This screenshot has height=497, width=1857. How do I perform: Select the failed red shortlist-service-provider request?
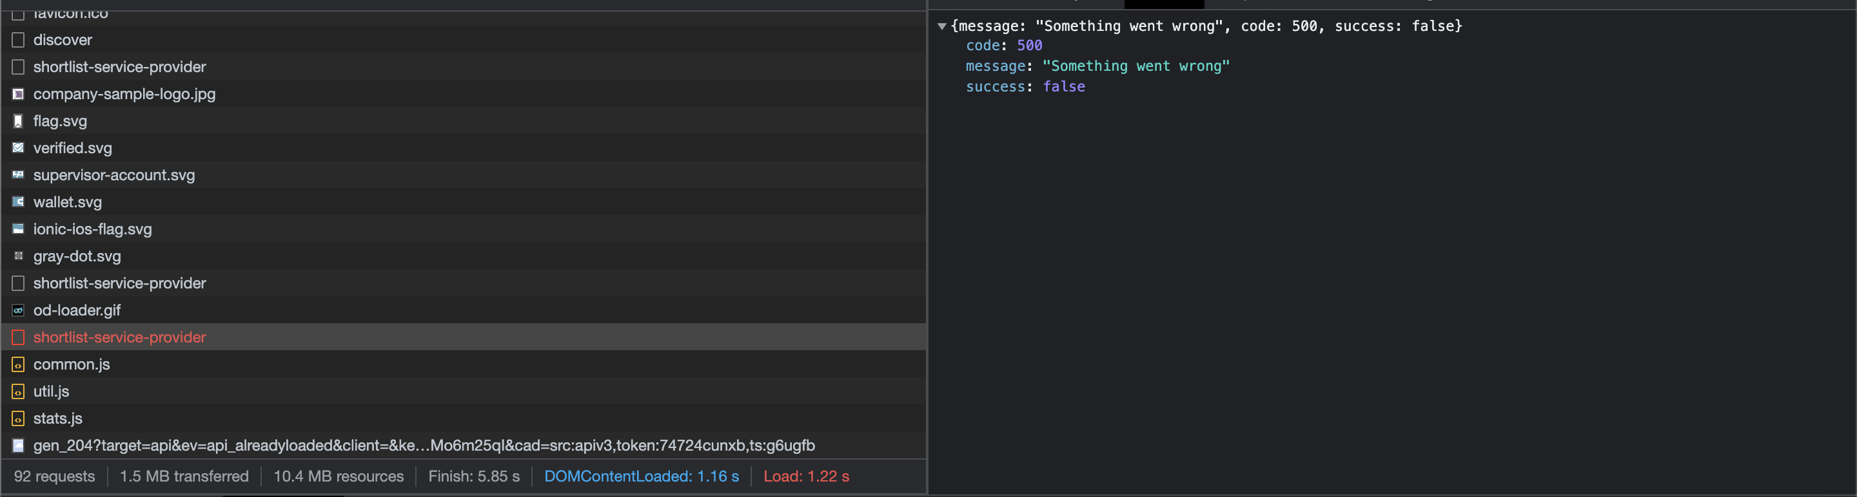pyautogui.click(x=119, y=337)
